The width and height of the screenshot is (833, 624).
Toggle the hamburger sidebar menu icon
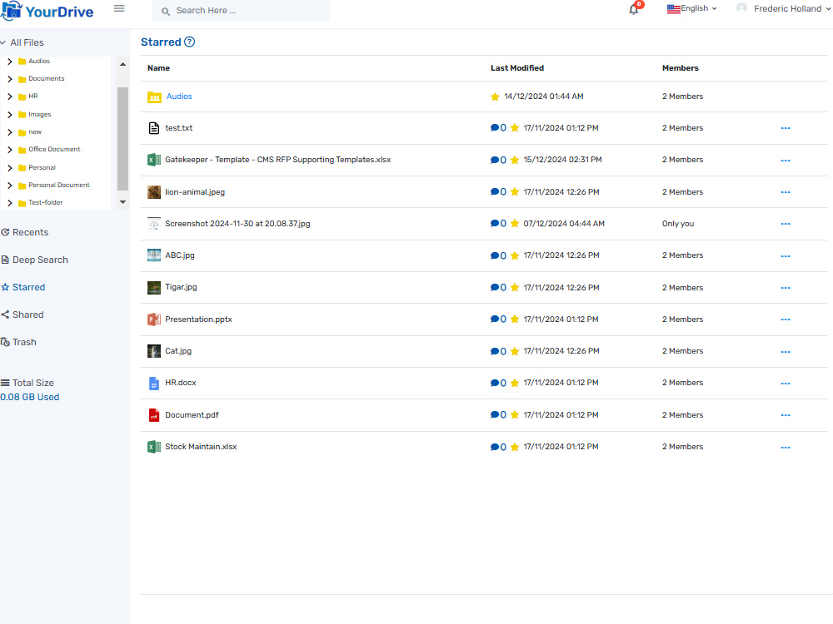point(119,8)
